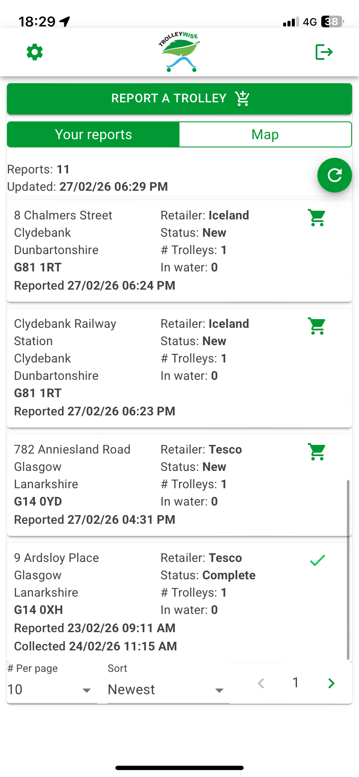Open the Clydebank Railway Station report card

click(x=130, y=368)
